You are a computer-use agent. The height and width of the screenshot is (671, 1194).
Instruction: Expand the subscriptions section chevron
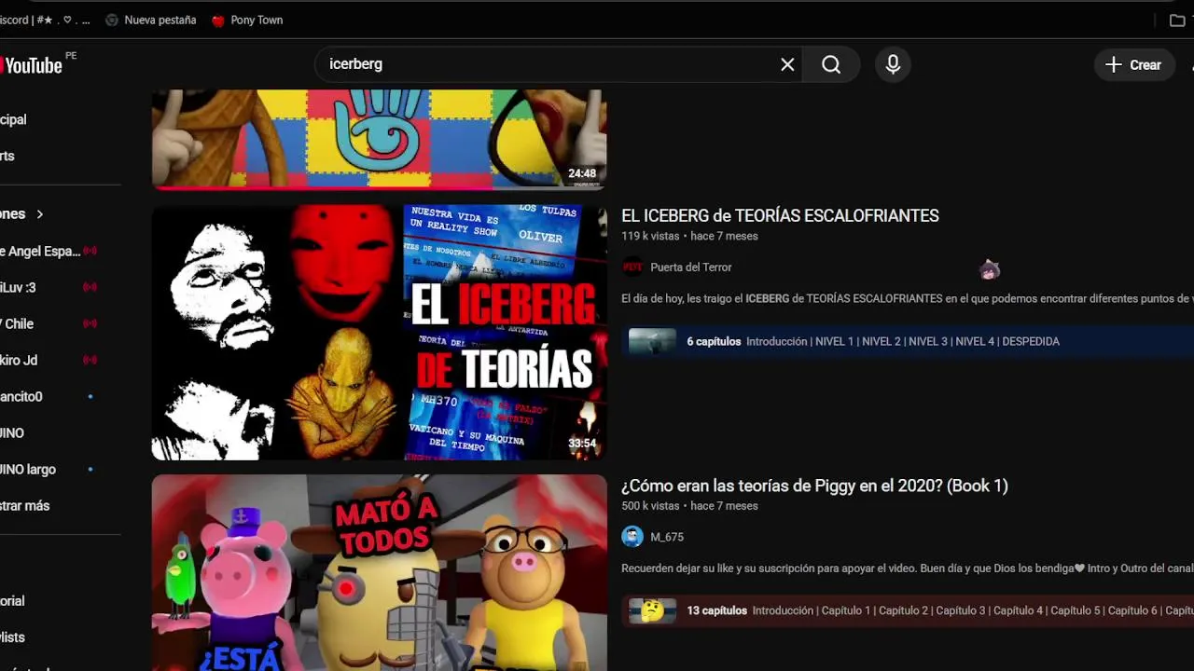(x=39, y=214)
